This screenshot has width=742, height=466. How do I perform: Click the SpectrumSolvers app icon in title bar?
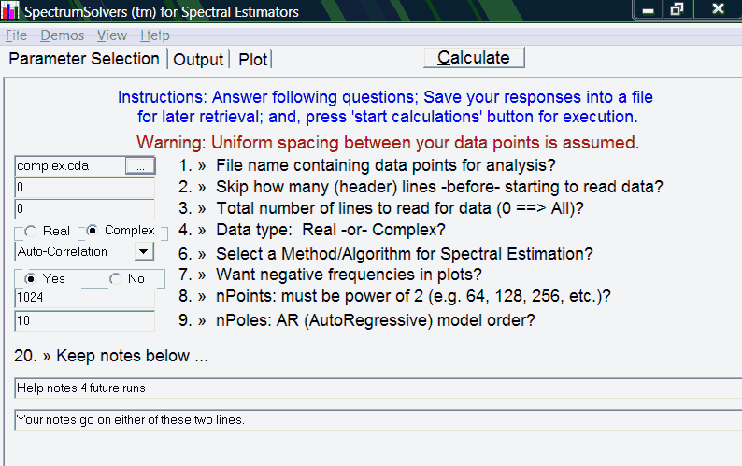pyautogui.click(x=10, y=10)
